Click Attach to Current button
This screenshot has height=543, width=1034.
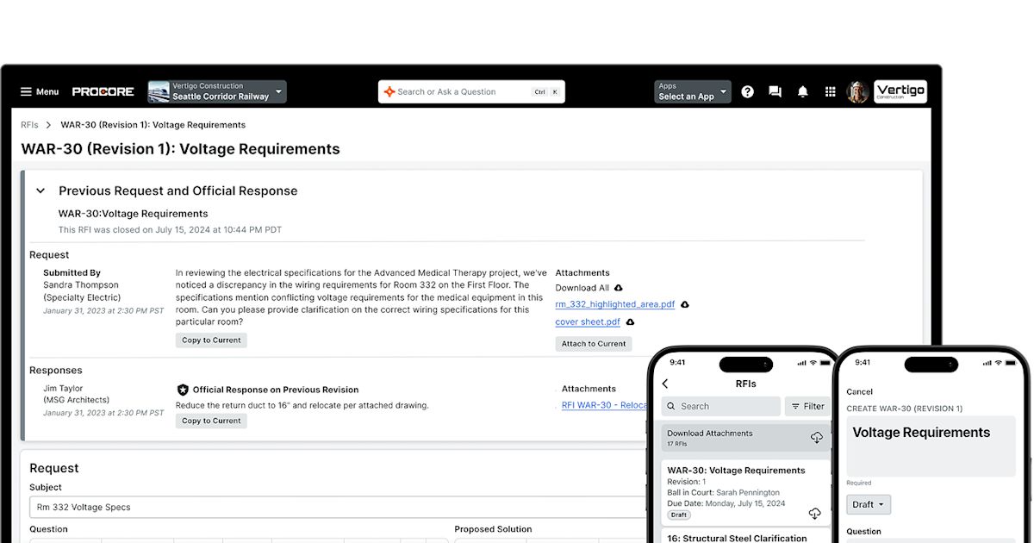[594, 343]
